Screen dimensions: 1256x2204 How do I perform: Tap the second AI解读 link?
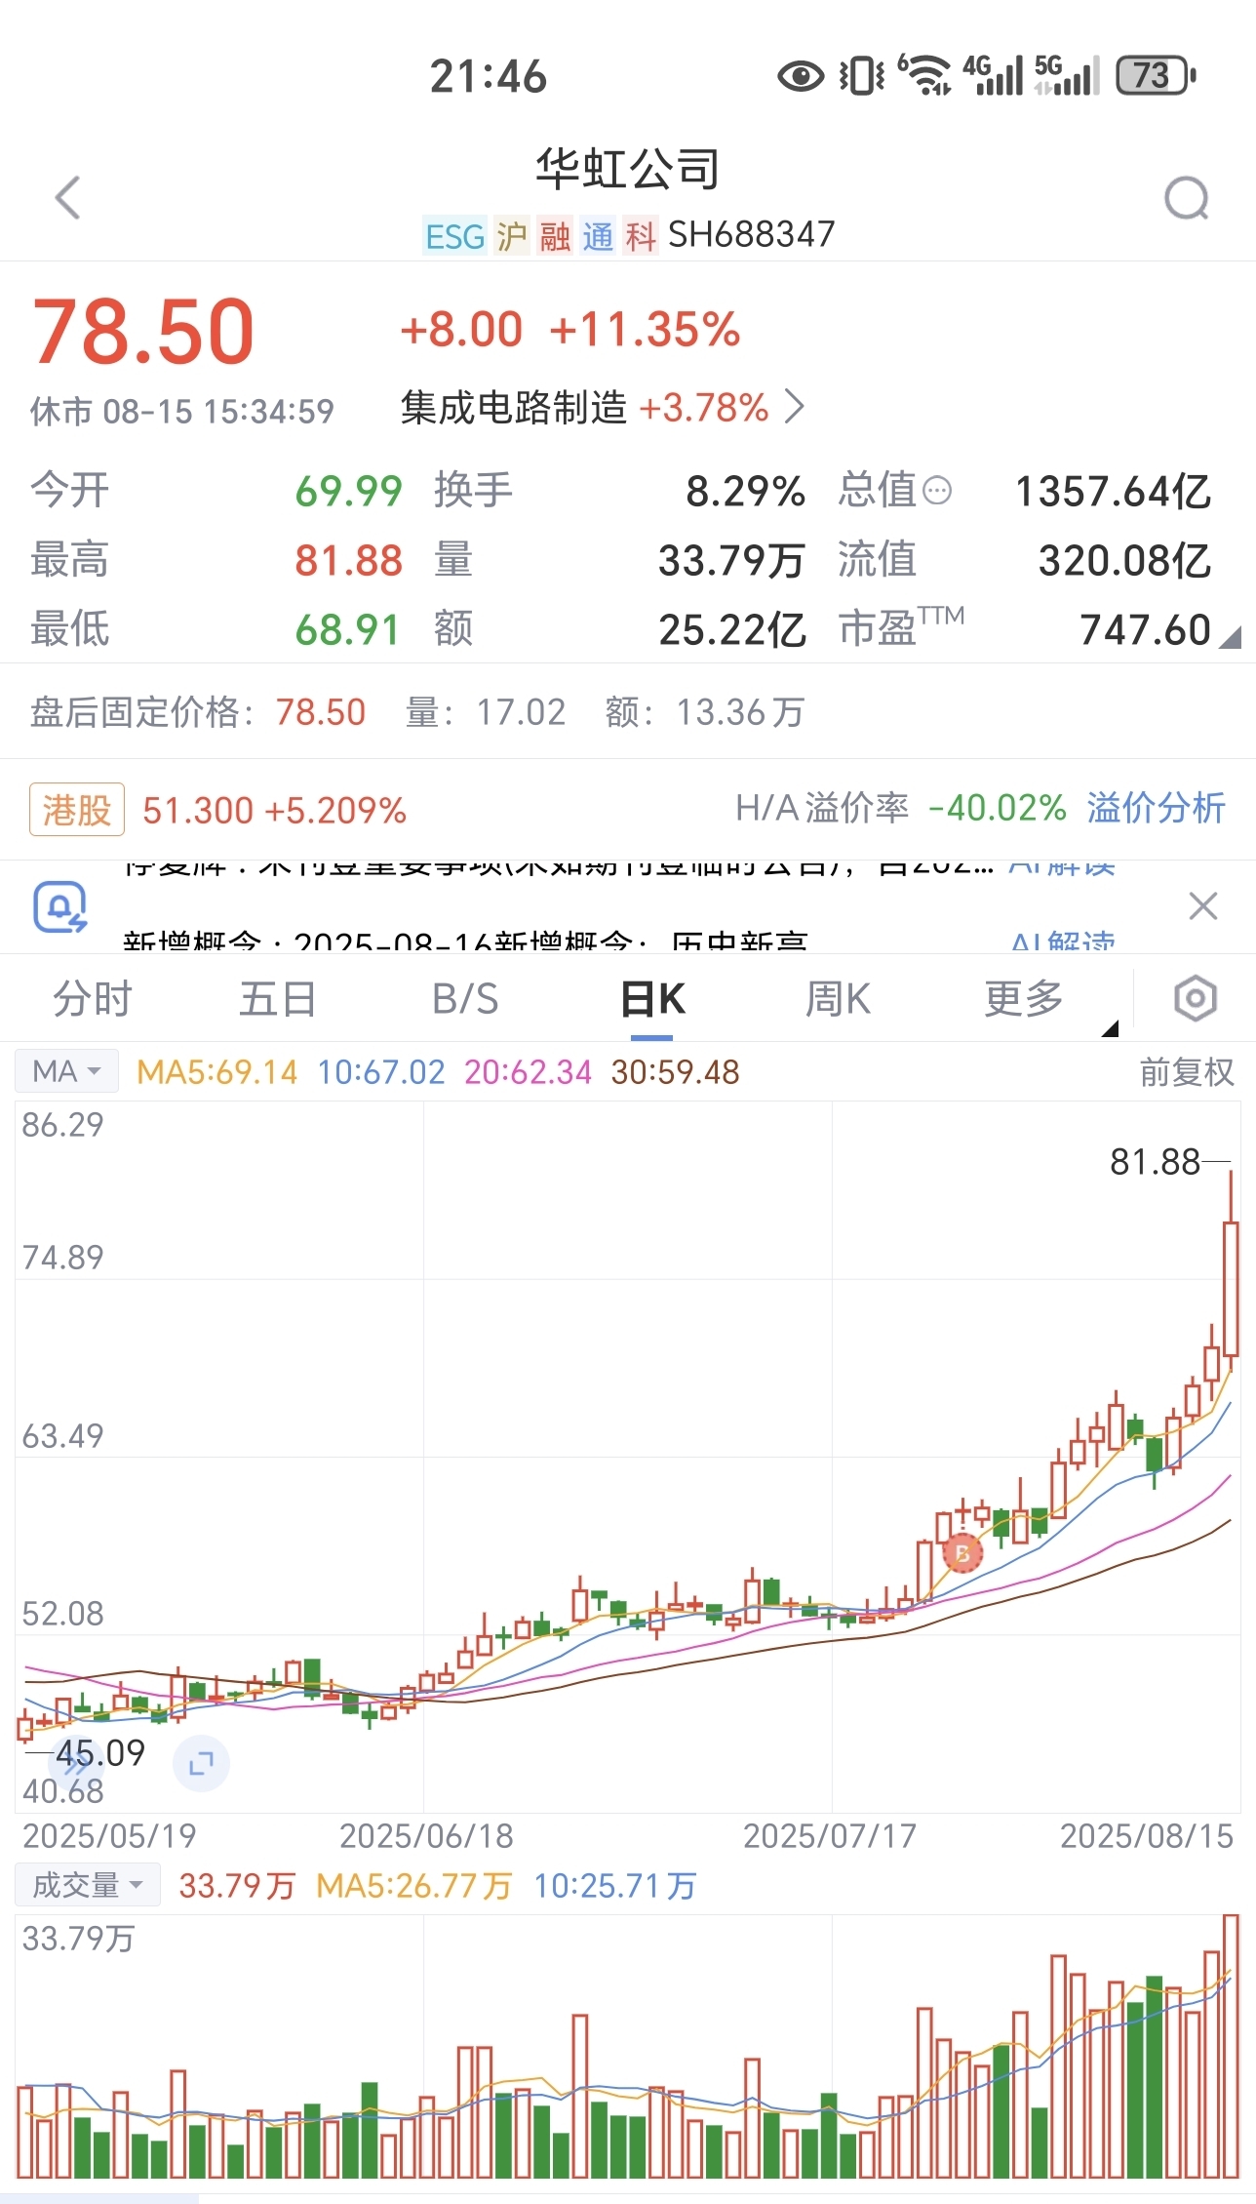point(1063,941)
